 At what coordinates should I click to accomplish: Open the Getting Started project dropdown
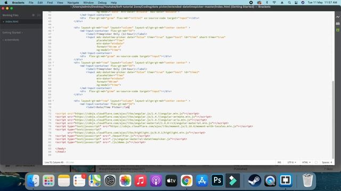pyautogui.click(x=13, y=32)
